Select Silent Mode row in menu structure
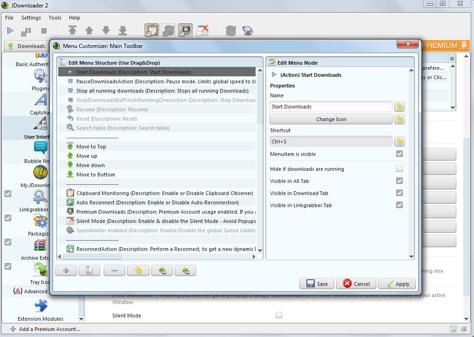Image resolution: width=474 pixels, height=337 pixels. [x=157, y=221]
